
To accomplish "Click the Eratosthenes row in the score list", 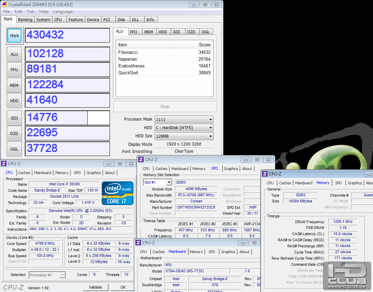I will (164, 66).
